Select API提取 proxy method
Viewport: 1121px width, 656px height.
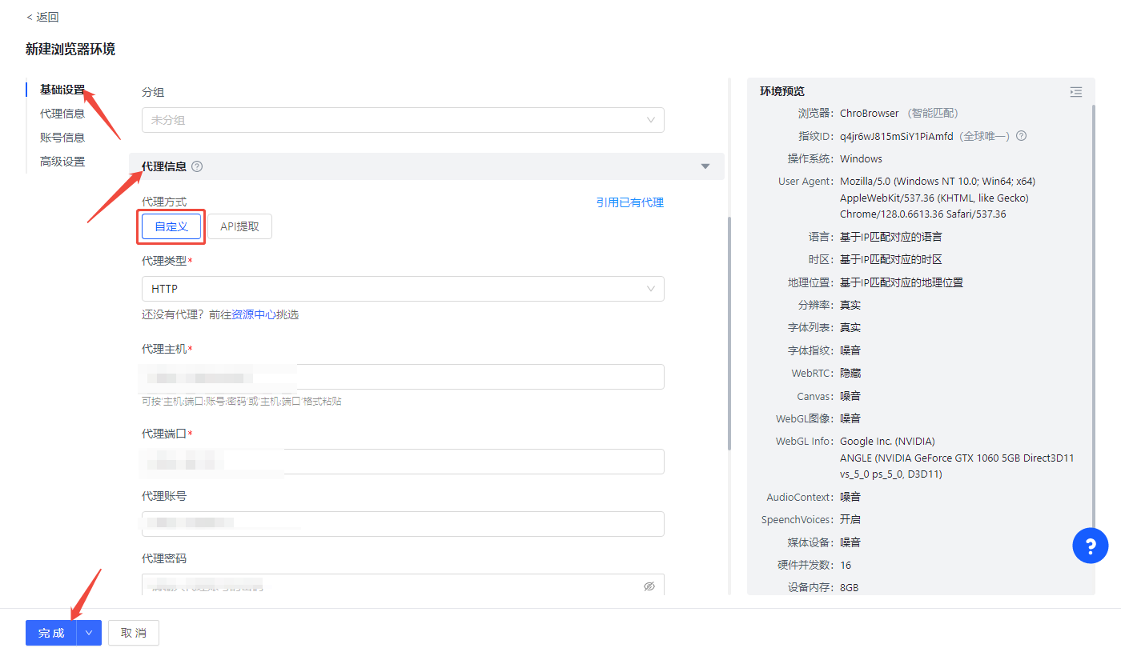click(239, 226)
